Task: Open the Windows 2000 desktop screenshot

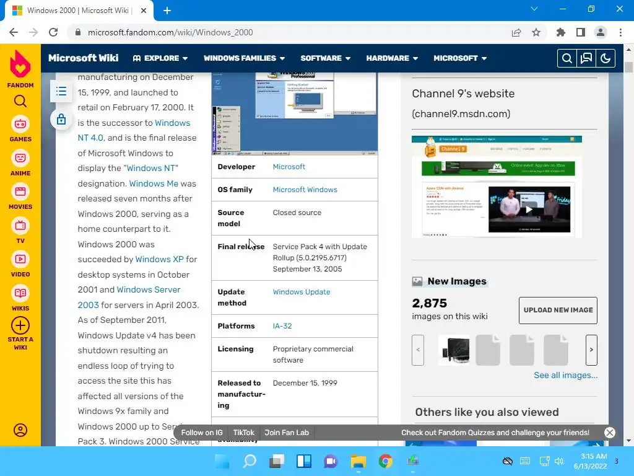Action: (x=295, y=114)
